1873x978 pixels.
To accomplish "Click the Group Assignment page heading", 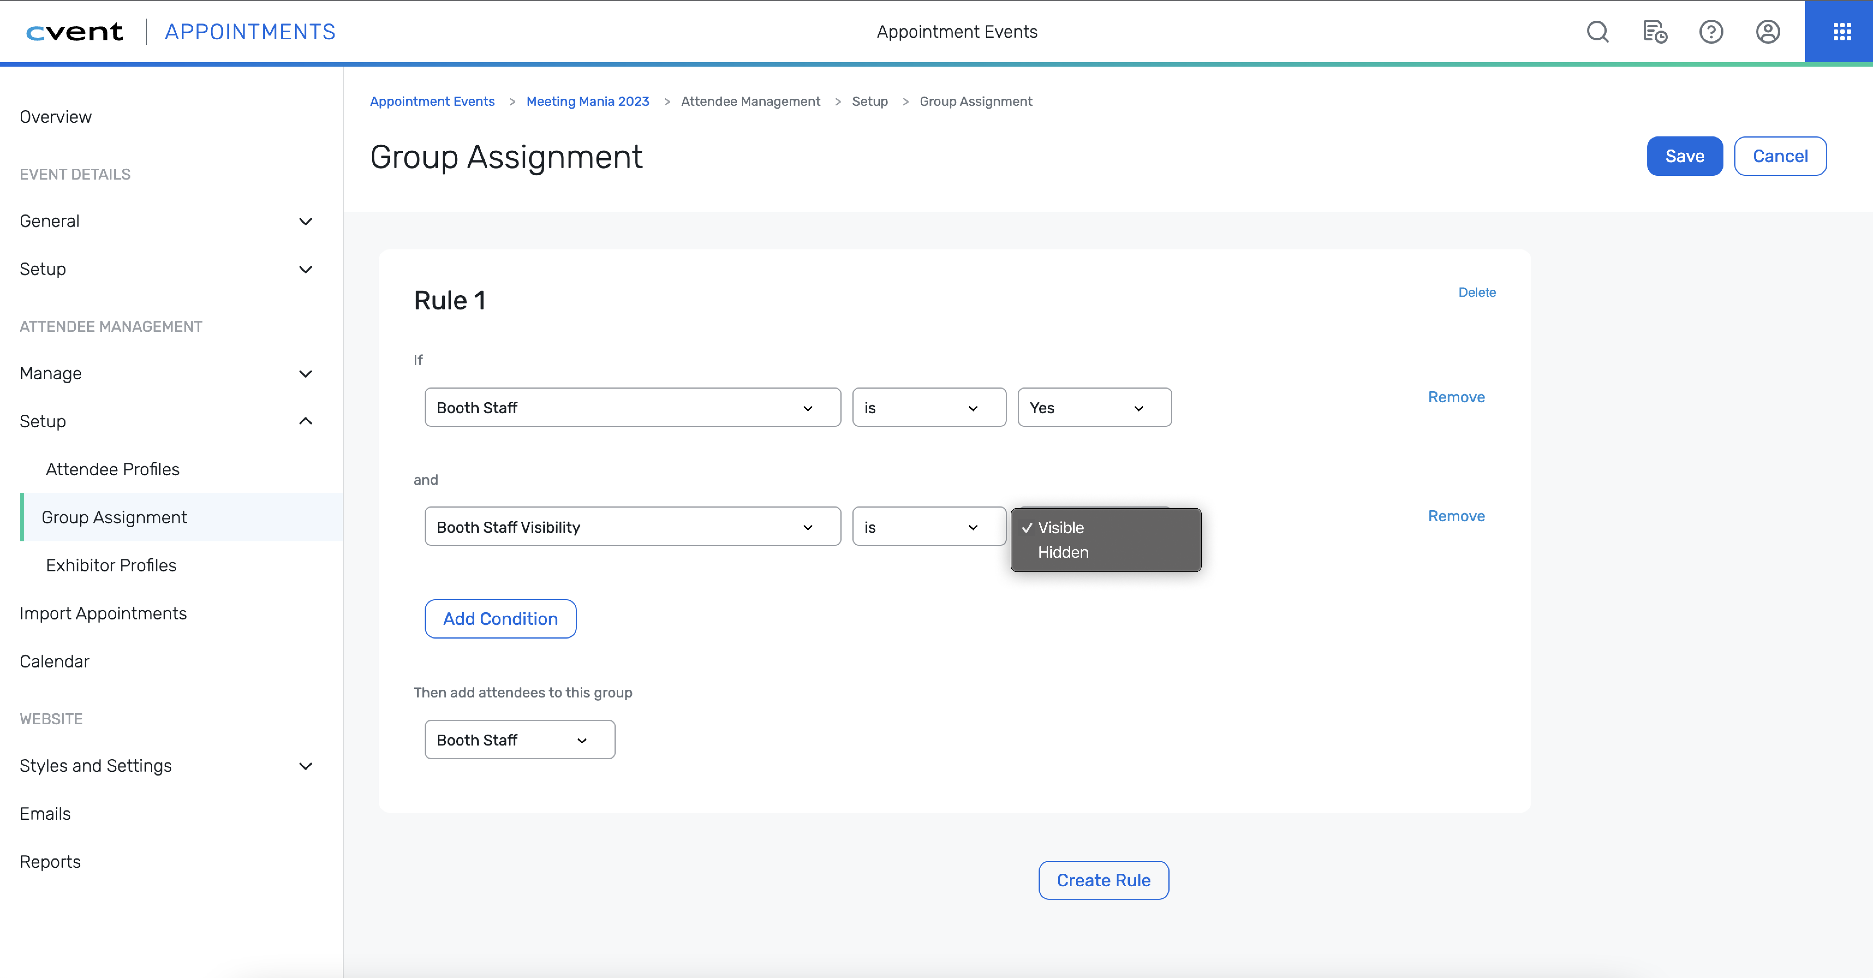I will [507, 157].
